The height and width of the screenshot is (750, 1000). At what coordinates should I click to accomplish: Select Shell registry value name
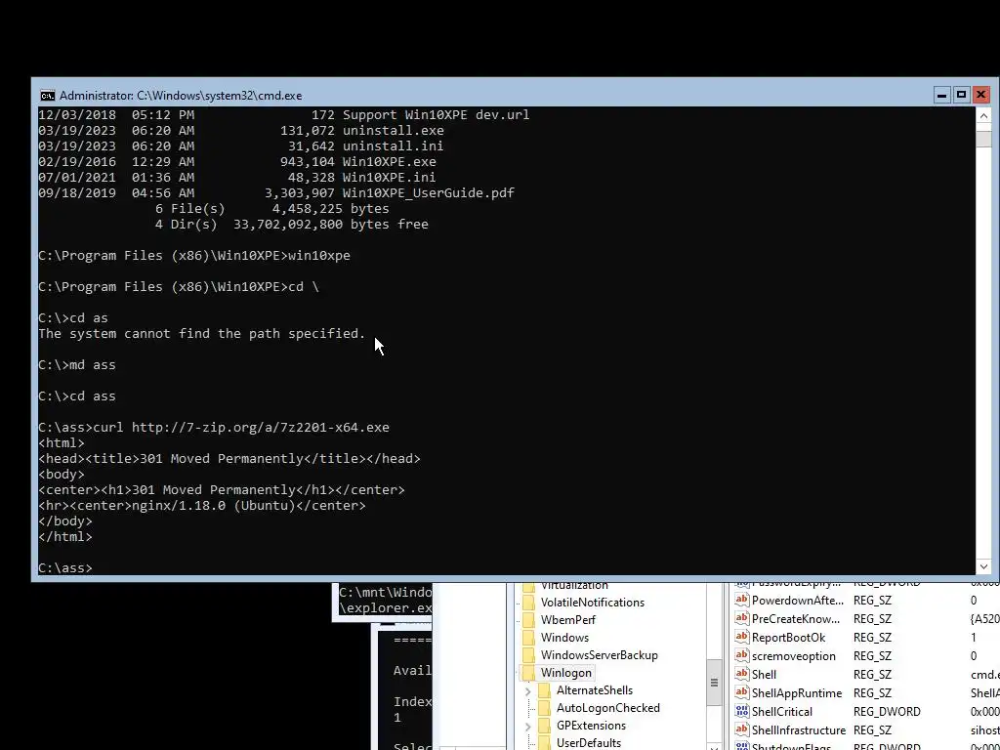click(764, 674)
